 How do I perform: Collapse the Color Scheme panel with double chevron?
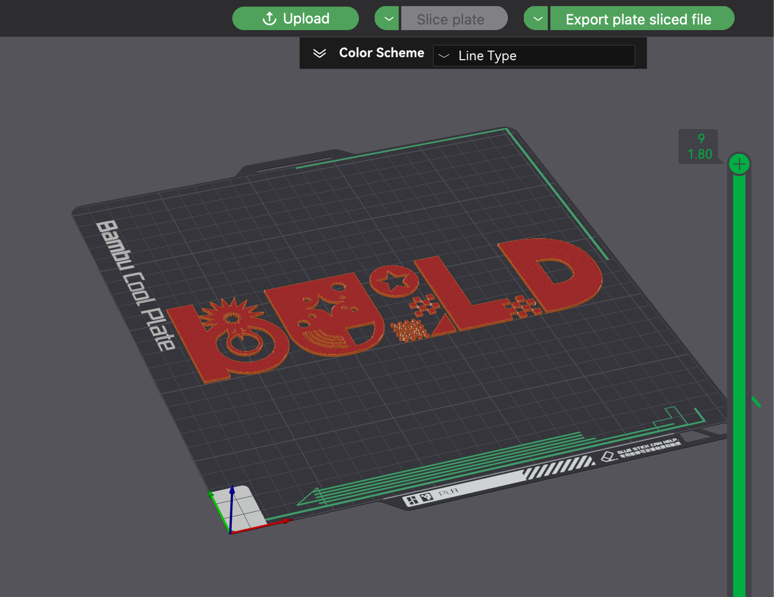tap(320, 54)
